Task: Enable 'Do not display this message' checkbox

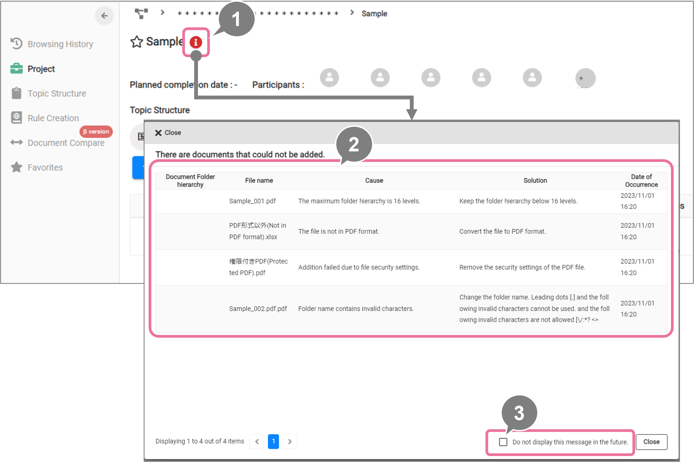Action: [503, 442]
